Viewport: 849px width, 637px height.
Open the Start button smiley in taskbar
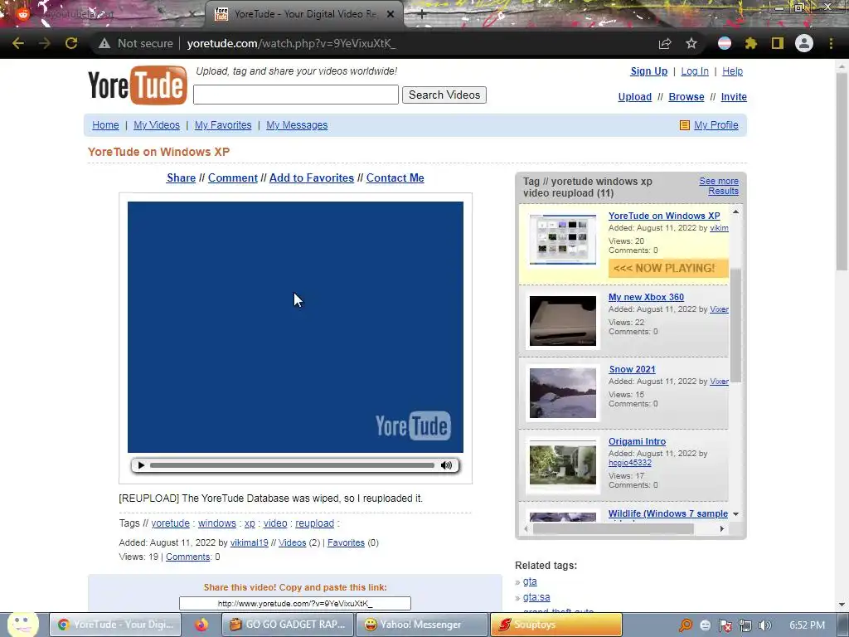tap(22, 624)
